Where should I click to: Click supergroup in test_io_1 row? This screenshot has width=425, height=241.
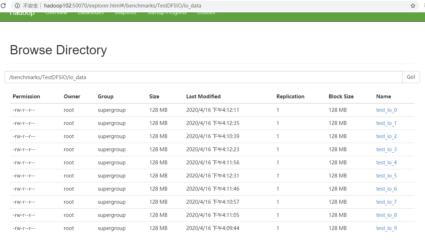[112, 123]
